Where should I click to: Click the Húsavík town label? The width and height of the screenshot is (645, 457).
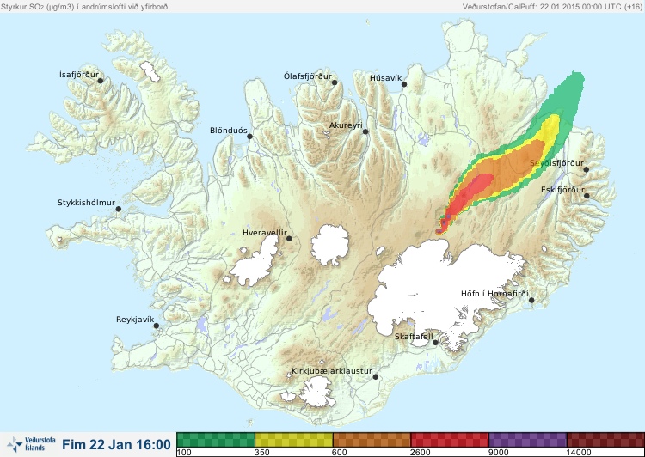click(386, 78)
